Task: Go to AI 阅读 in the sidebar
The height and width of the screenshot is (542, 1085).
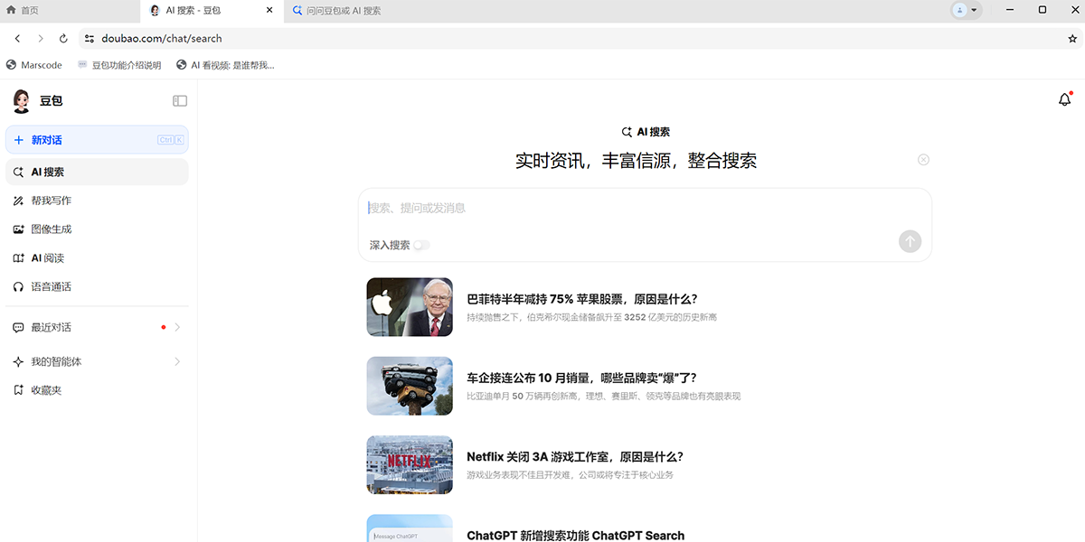Action: point(97,258)
